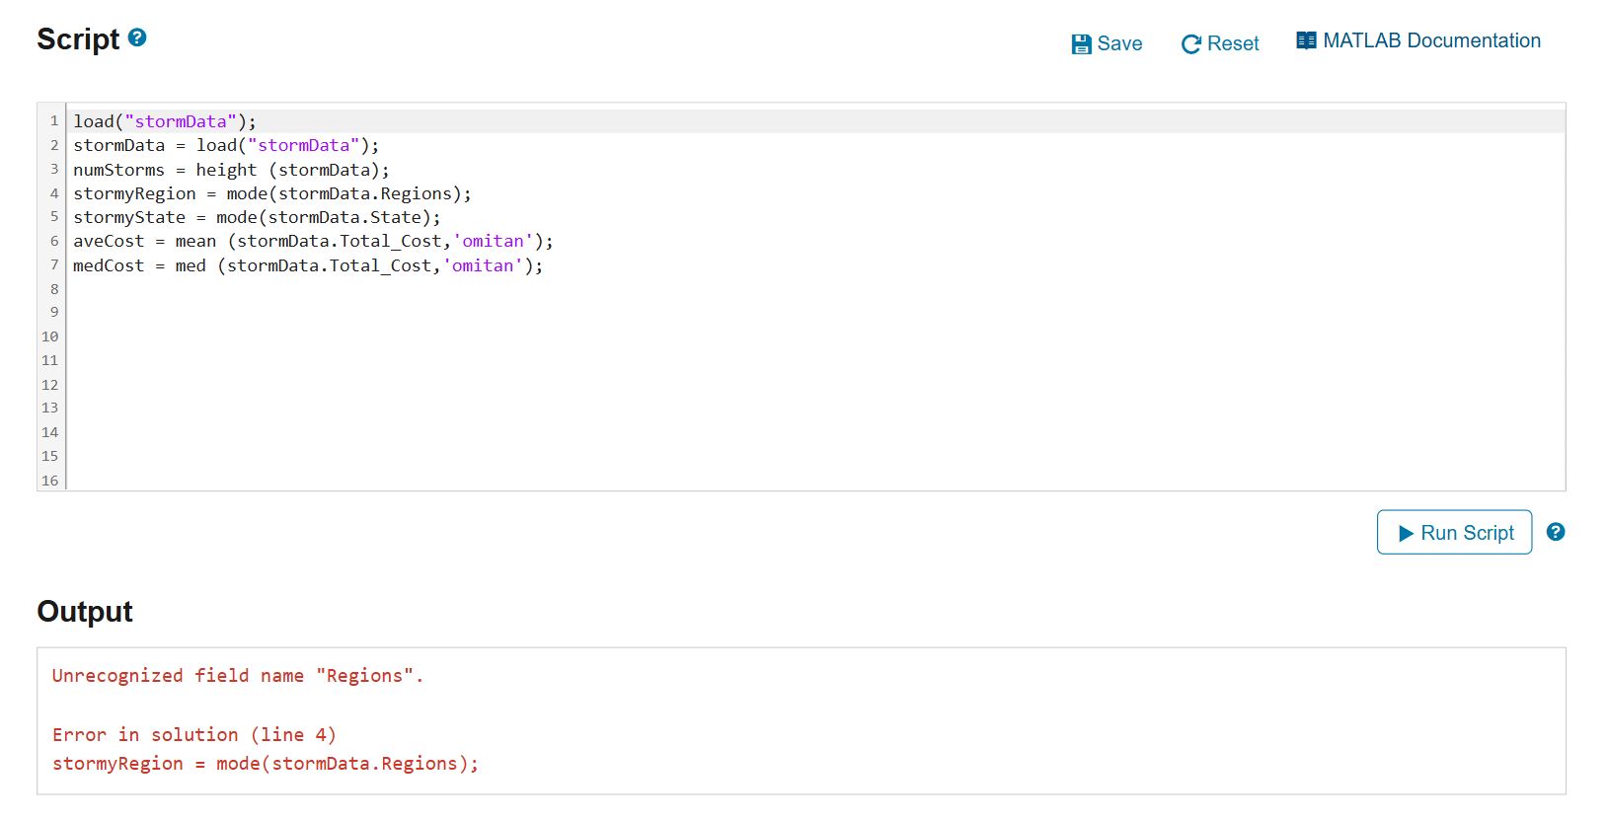Click line number 7 in the editor gutter

[54, 265]
